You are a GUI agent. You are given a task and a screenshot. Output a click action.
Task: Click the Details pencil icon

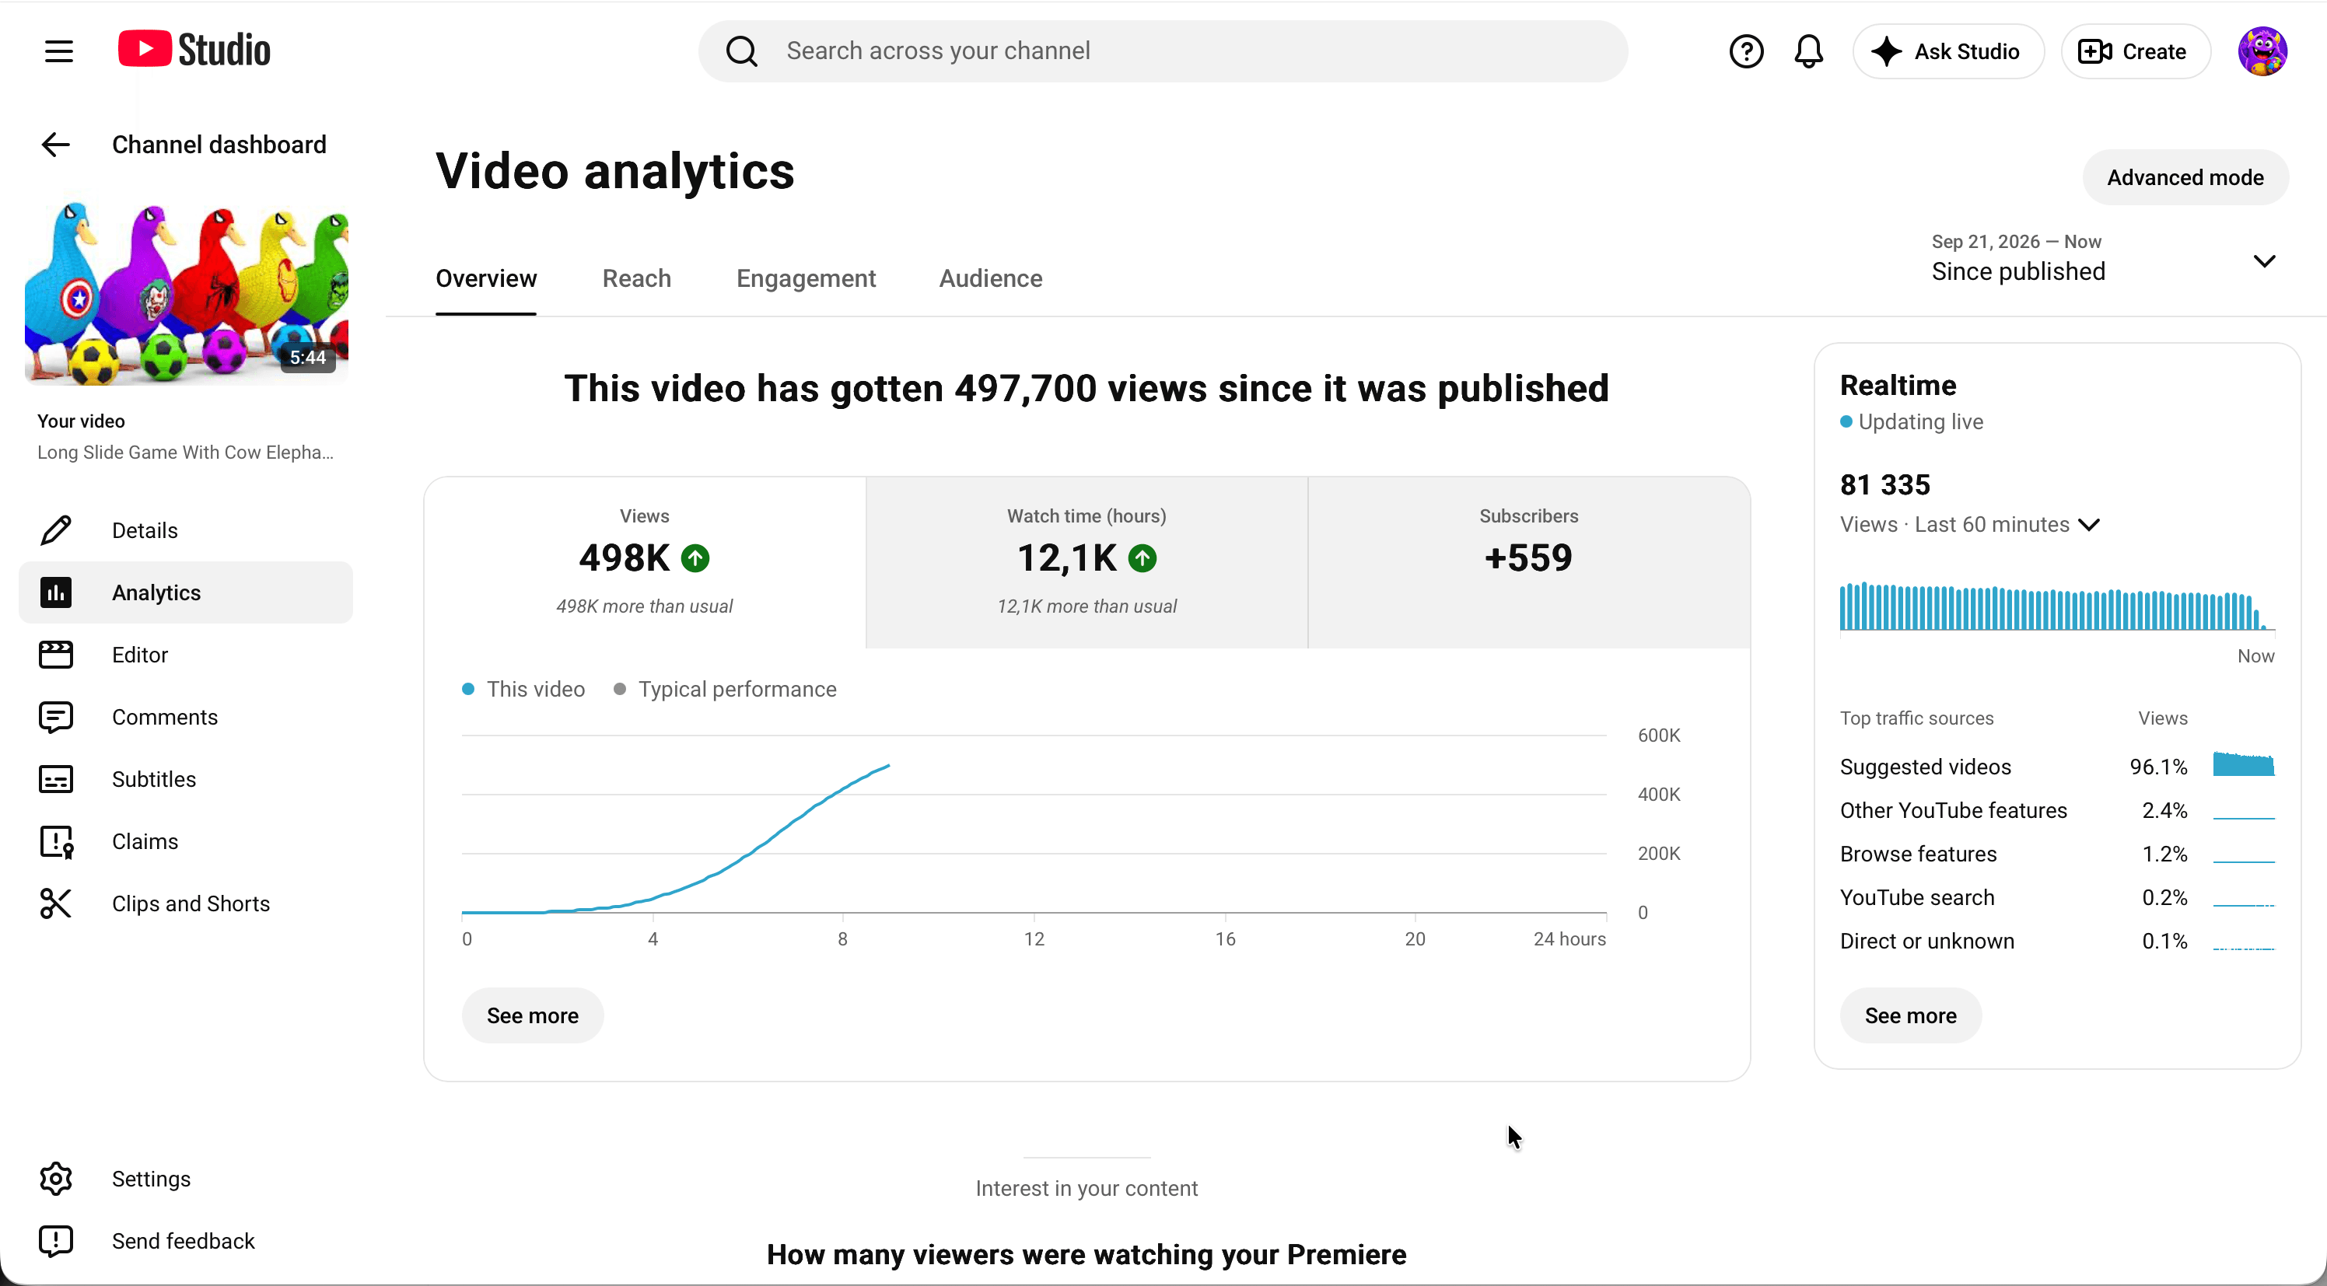pyautogui.click(x=56, y=530)
